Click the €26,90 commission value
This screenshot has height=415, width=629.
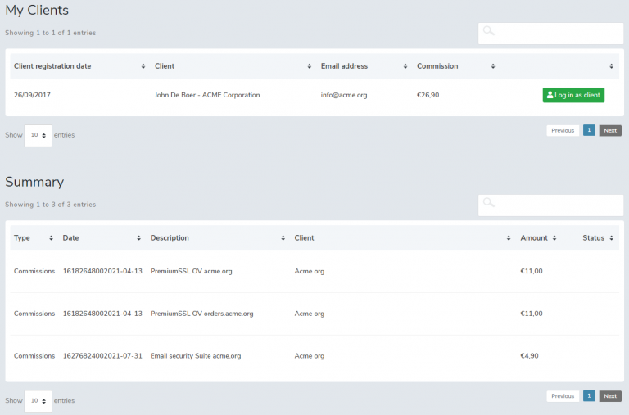point(428,95)
